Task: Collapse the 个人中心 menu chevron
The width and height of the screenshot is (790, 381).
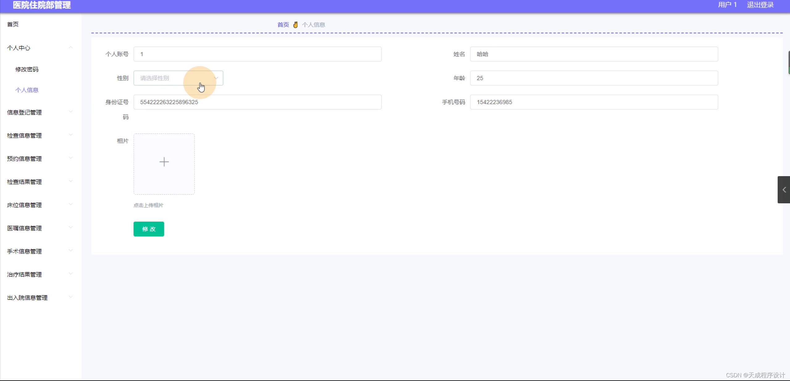Action: 71,48
